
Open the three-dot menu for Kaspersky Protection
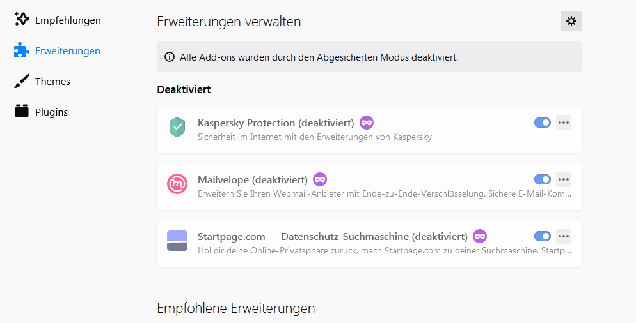click(564, 123)
